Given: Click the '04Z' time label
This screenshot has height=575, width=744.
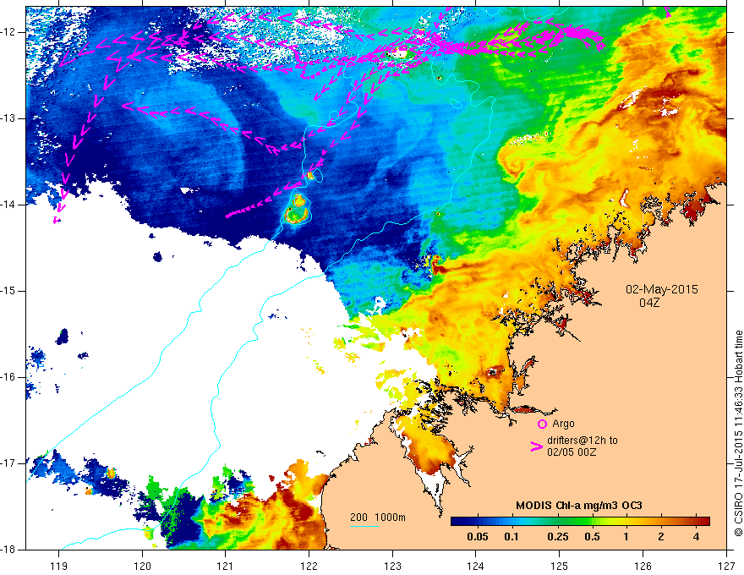Looking at the screenshot, I should (x=649, y=302).
